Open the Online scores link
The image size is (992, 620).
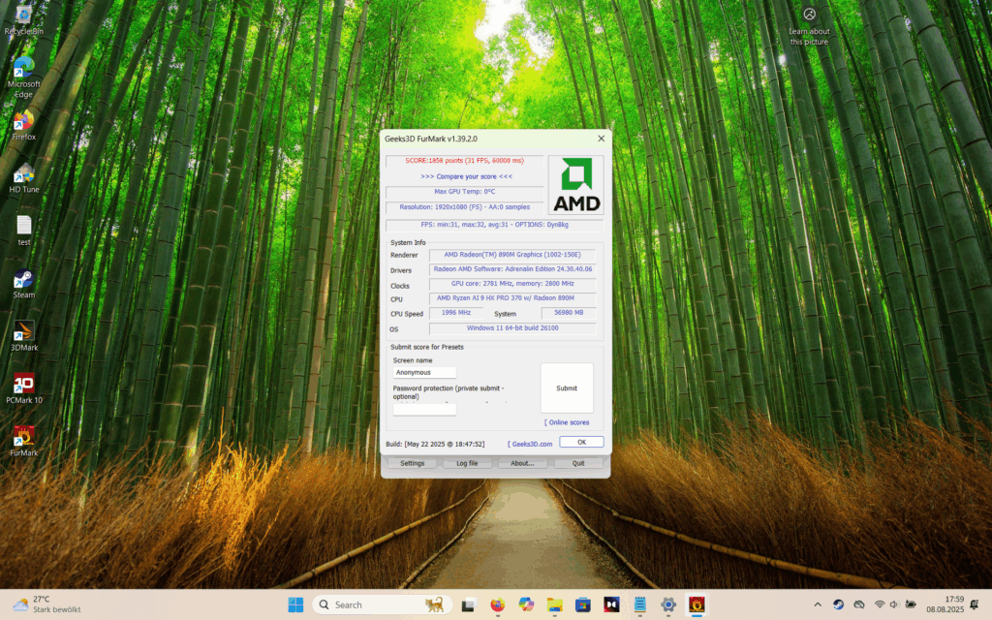click(x=567, y=422)
